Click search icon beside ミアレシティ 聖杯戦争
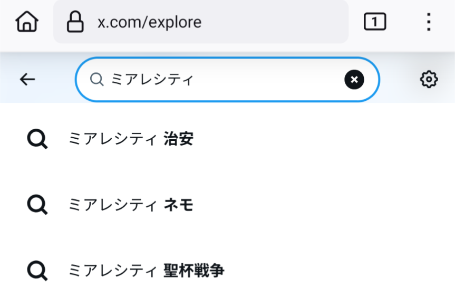Viewport: 455px width, 307px height. (37, 271)
